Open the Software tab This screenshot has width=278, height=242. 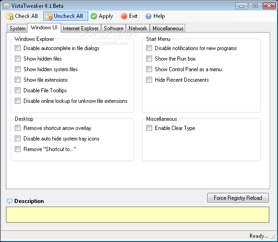[x=113, y=28]
